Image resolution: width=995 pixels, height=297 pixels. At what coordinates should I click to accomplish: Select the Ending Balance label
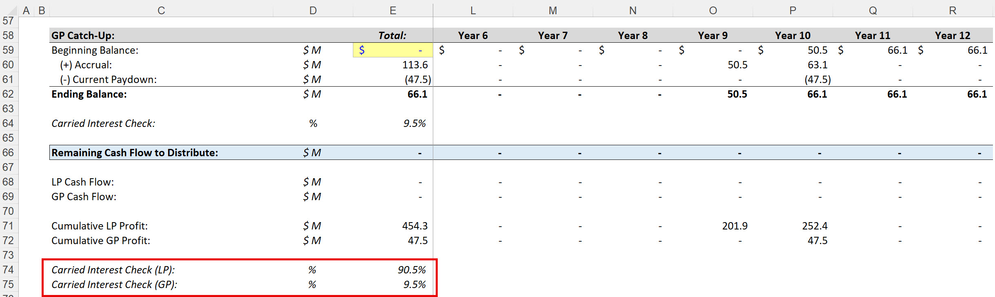[x=89, y=94]
